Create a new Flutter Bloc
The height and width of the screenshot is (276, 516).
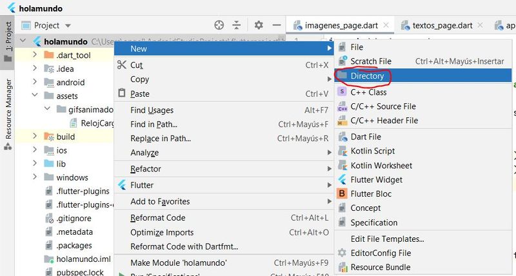point(423,193)
